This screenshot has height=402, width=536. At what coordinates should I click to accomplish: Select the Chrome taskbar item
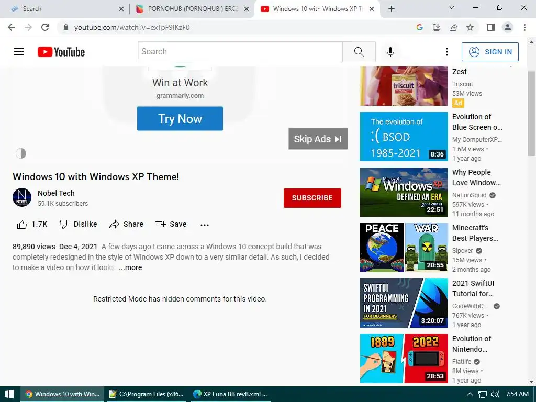click(63, 394)
